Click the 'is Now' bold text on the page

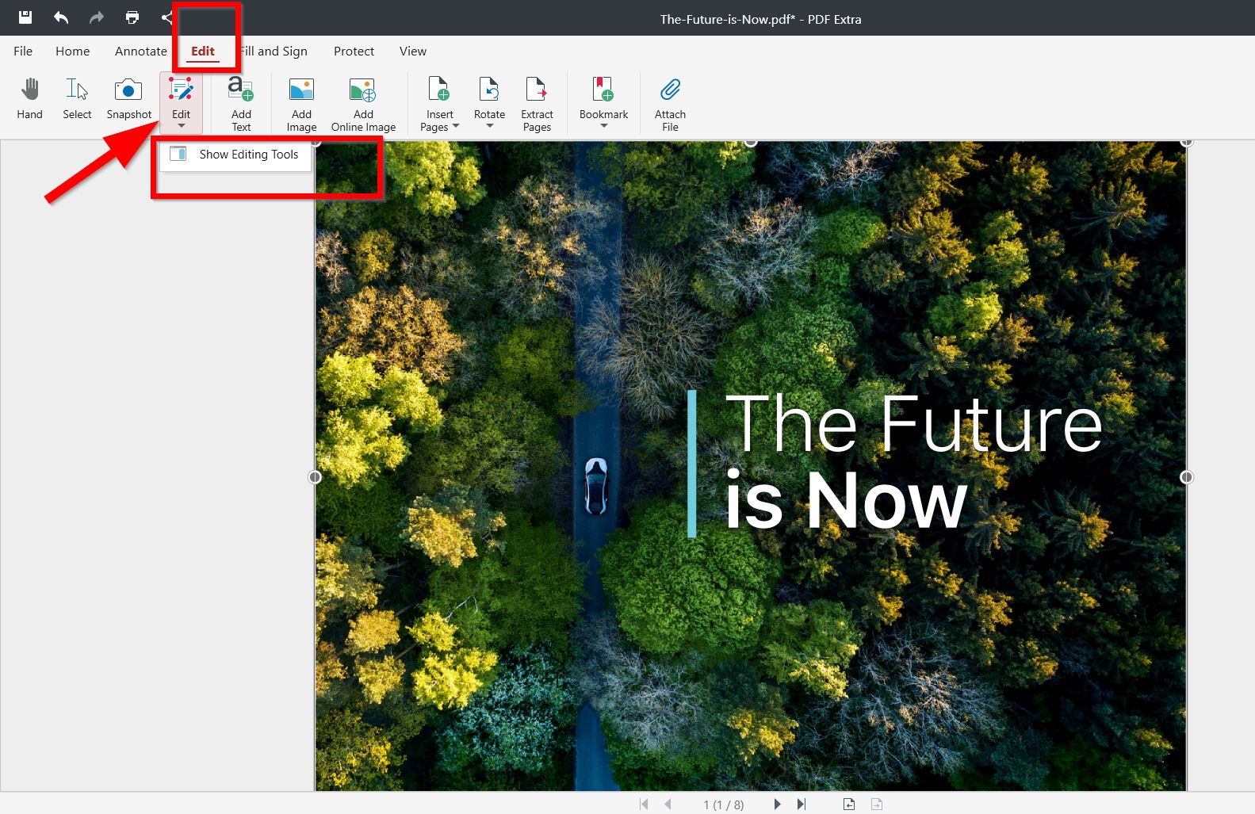[x=846, y=500]
